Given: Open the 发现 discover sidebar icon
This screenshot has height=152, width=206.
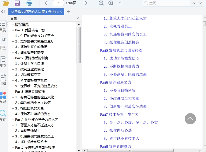Looking at the screenshot, I should click(3, 98).
